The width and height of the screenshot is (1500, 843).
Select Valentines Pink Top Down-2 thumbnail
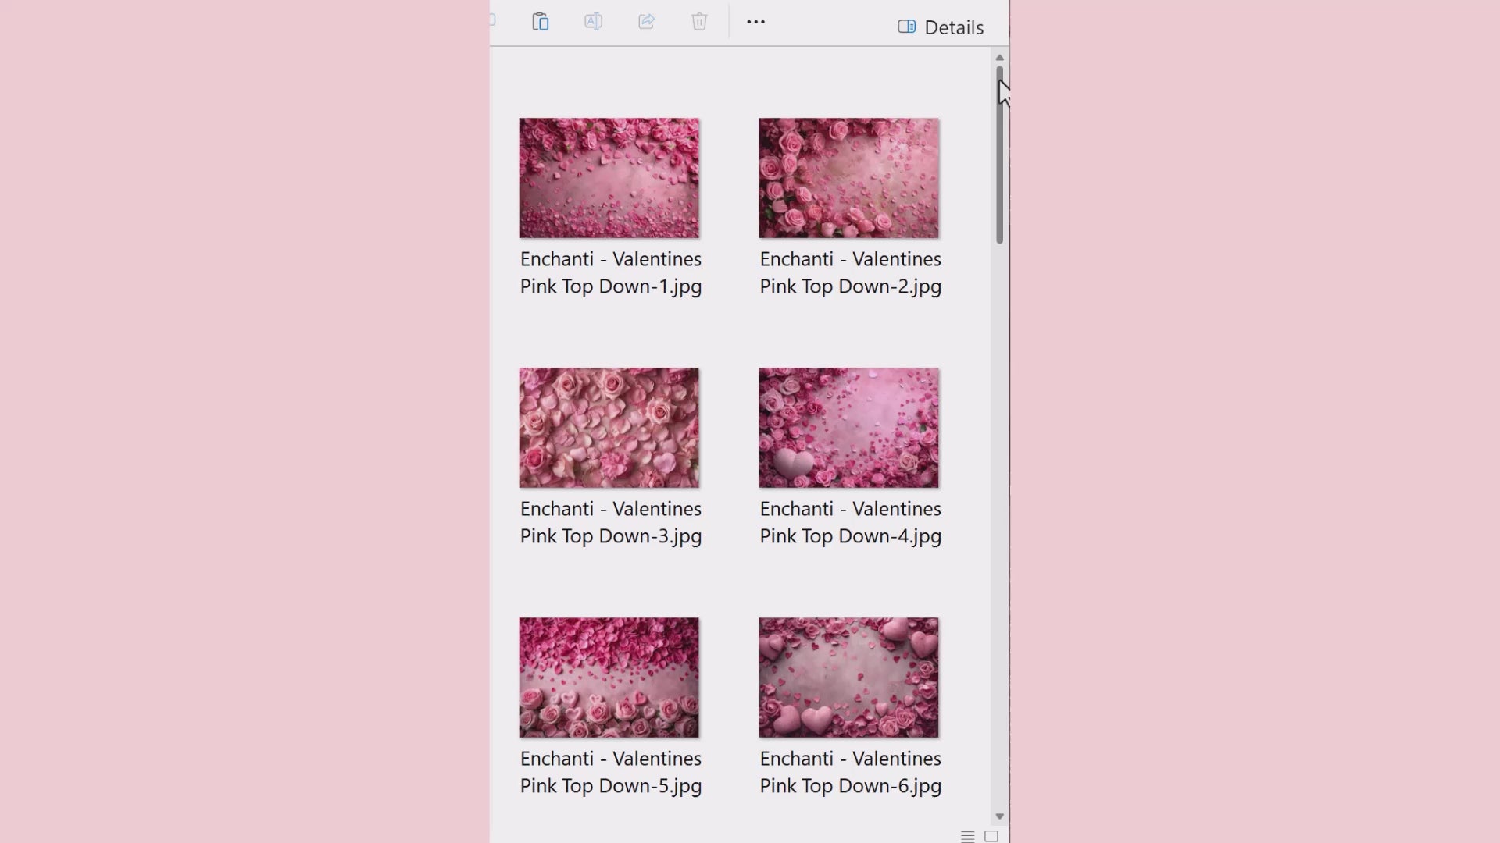pyautogui.click(x=848, y=178)
